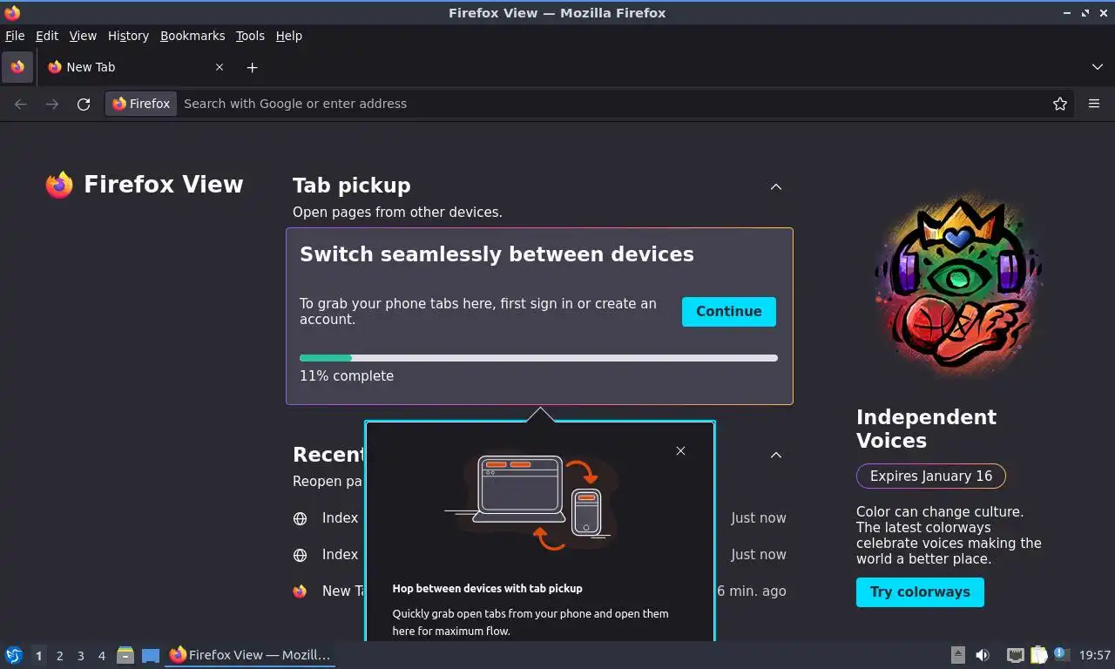Click 'Hop between devices with tab pickup' heading

[x=487, y=589]
